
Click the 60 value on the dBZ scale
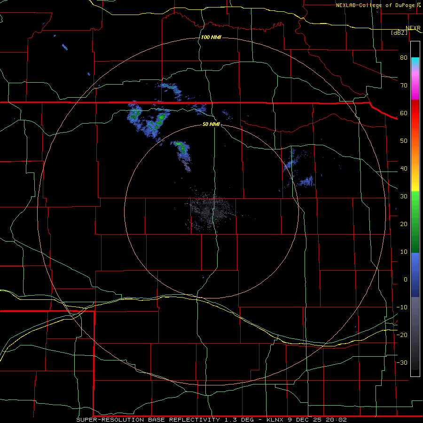tap(404, 113)
